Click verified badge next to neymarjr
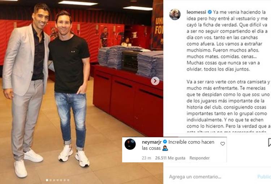The width and height of the screenshot is (271, 184). coord(165,142)
